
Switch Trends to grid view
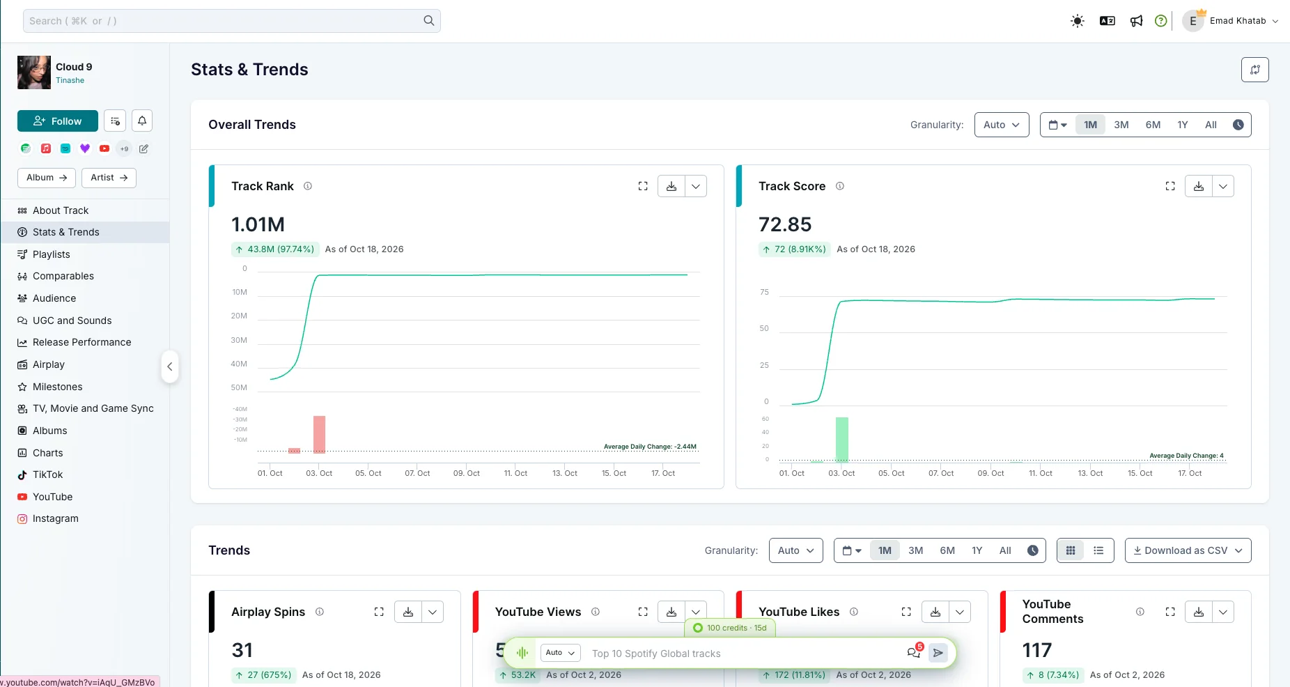[1071, 550]
